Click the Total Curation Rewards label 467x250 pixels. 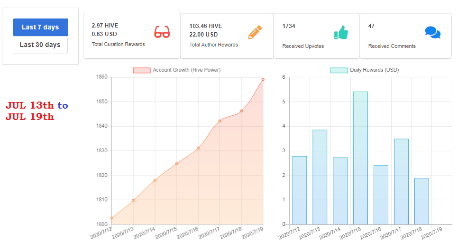pos(118,44)
